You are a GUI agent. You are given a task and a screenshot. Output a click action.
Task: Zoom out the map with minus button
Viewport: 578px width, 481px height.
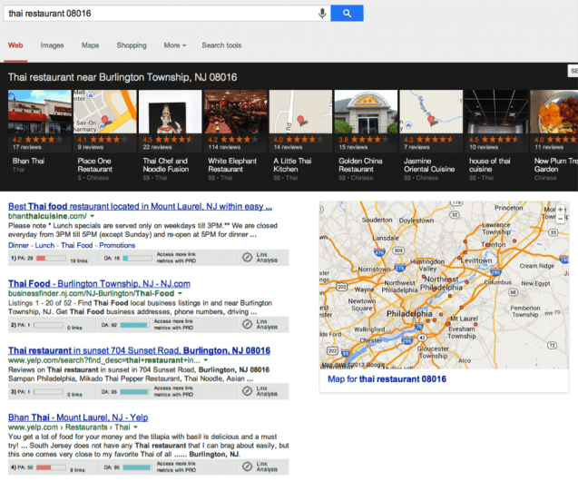click(561, 219)
